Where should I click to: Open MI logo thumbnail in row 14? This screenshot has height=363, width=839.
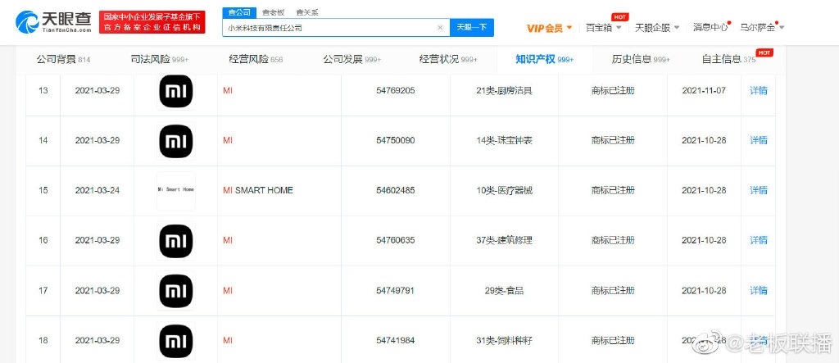176,141
